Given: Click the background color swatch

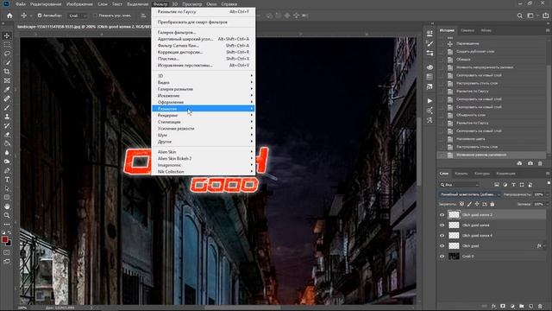Looking at the screenshot, I should point(9,244).
